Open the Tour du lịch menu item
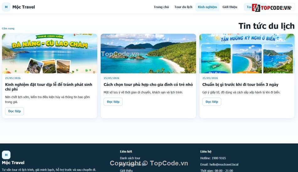The height and width of the screenshot is (172, 298). coord(183,7)
